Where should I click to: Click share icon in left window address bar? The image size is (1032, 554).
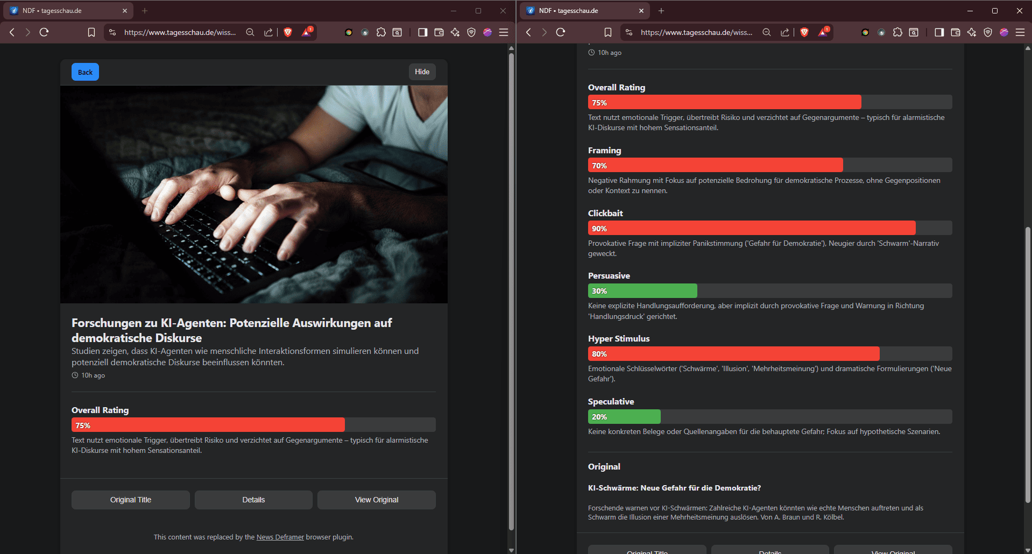268,32
